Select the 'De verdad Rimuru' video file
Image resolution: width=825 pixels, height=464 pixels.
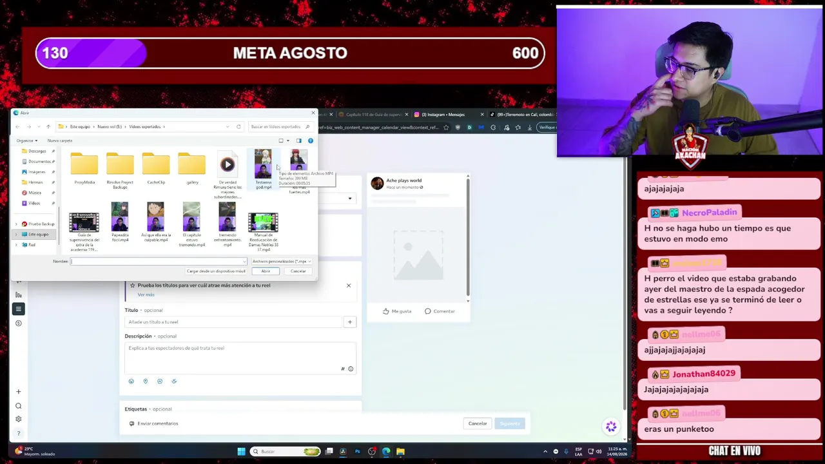pyautogui.click(x=228, y=174)
